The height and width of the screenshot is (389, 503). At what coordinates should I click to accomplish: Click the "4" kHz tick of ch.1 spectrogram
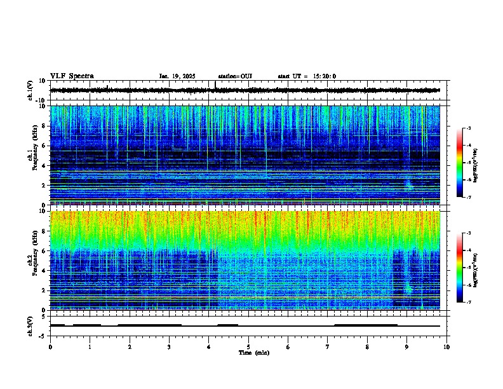click(x=44, y=166)
